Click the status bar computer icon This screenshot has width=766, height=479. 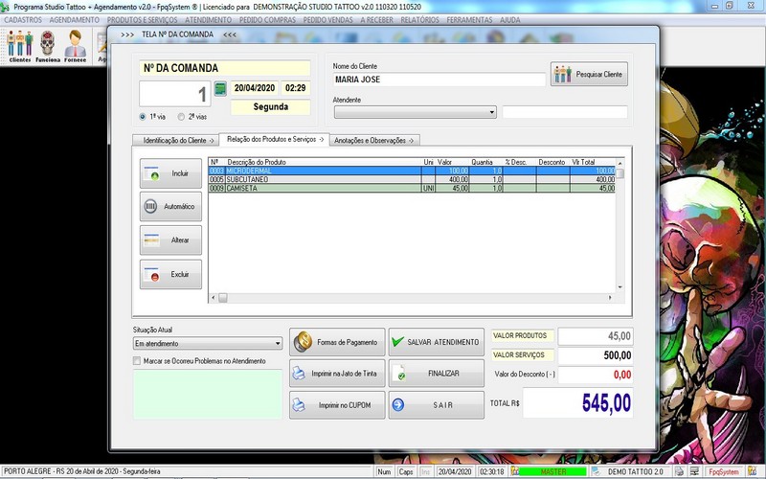[694, 471]
